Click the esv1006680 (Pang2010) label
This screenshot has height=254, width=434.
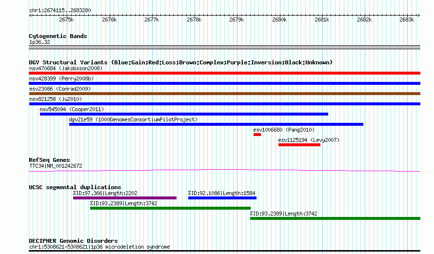coord(284,130)
